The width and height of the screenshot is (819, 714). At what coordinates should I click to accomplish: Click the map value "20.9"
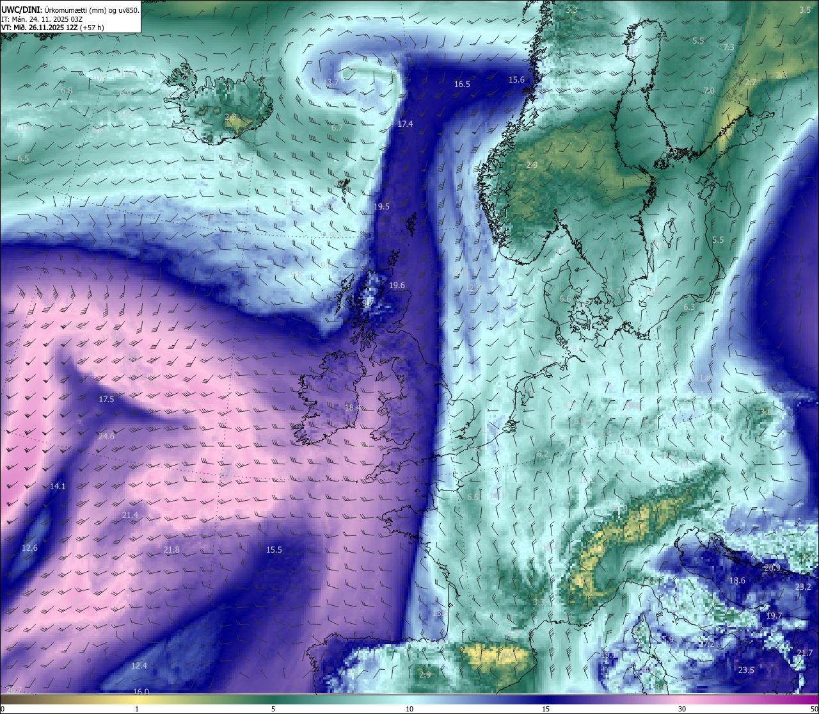(772, 567)
